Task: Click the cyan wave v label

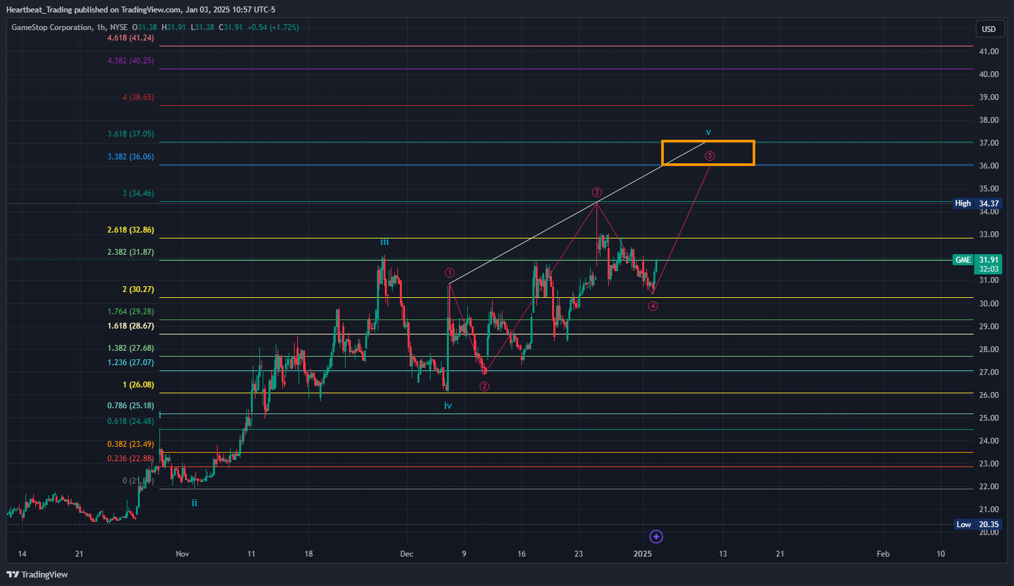Action: [x=708, y=133]
